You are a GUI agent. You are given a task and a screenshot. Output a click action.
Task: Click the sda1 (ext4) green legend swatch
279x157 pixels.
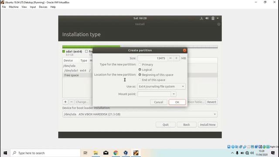click(x=64, y=51)
